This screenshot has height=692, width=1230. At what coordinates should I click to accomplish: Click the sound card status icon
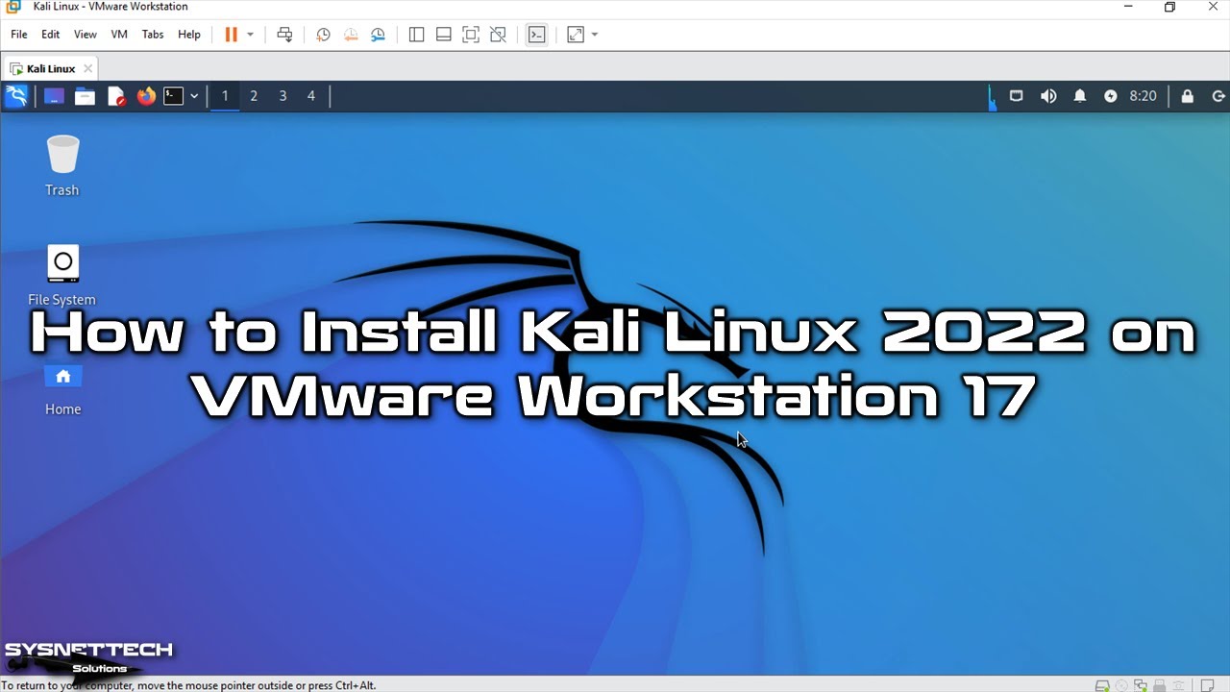coord(1179,685)
